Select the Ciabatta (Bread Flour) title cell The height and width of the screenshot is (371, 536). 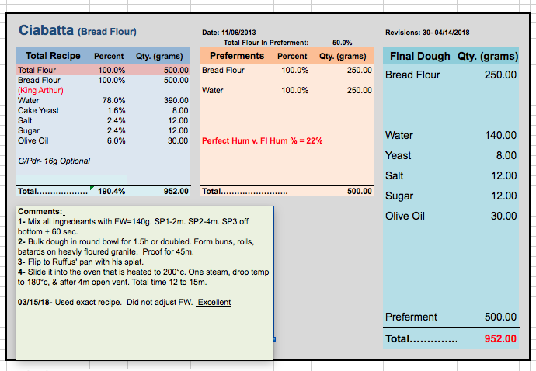tap(78, 32)
